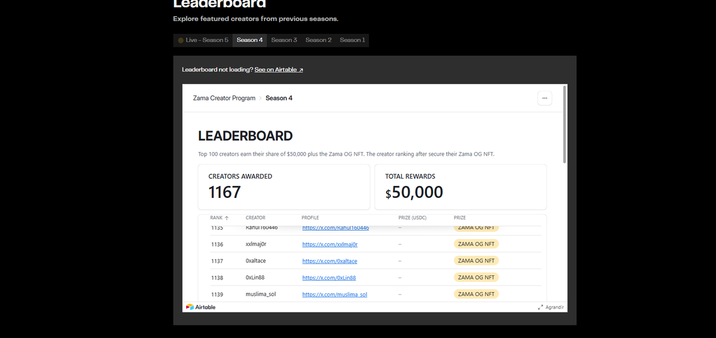716x338 pixels.
Task: Click ZAMA OG NFT badge for 0xaltace
Action: pyautogui.click(x=476, y=261)
